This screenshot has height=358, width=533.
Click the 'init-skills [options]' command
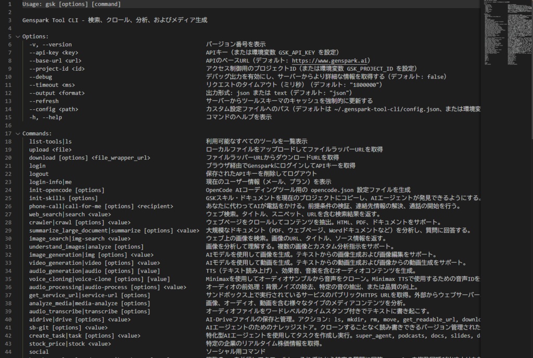click(x=63, y=198)
